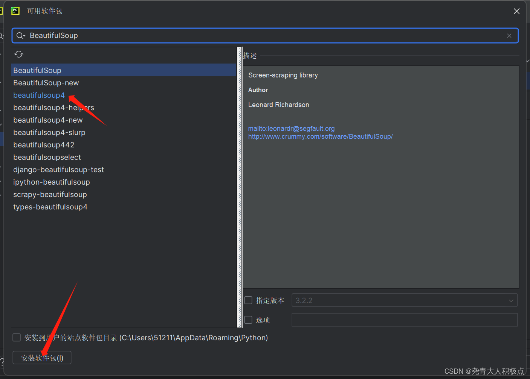Select BeautifulSoup package in list
Image resolution: width=530 pixels, height=379 pixels.
click(124, 70)
